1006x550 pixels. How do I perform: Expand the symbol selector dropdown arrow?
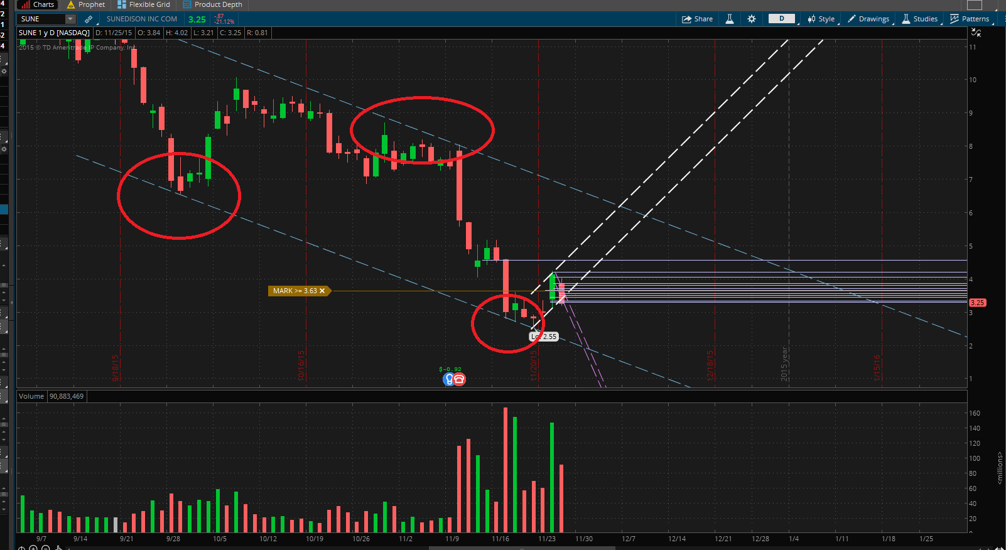tap(70, 19)
